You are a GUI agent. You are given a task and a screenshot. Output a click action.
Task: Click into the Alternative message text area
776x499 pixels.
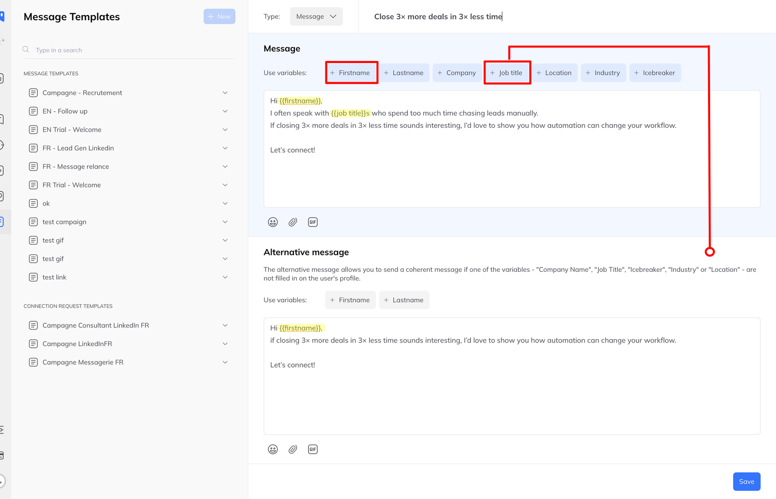[x=512, y=376]
